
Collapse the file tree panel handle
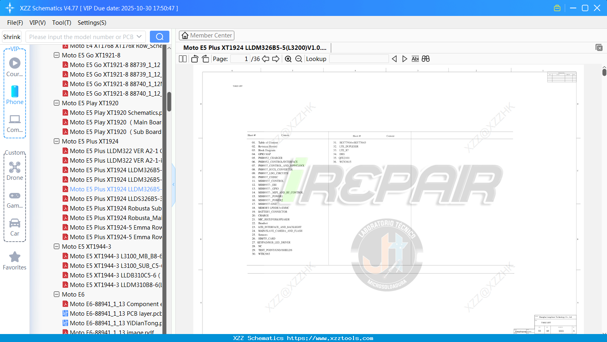[173, 185]
